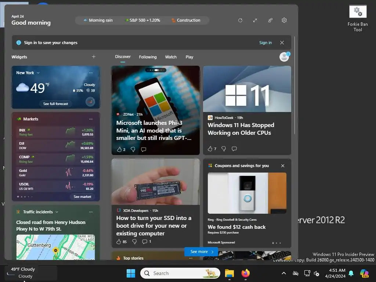Open the Play tab
Image resolution: width=376 pixels, height=282 pixels.
pyautogui.click(x=189, y=57)
